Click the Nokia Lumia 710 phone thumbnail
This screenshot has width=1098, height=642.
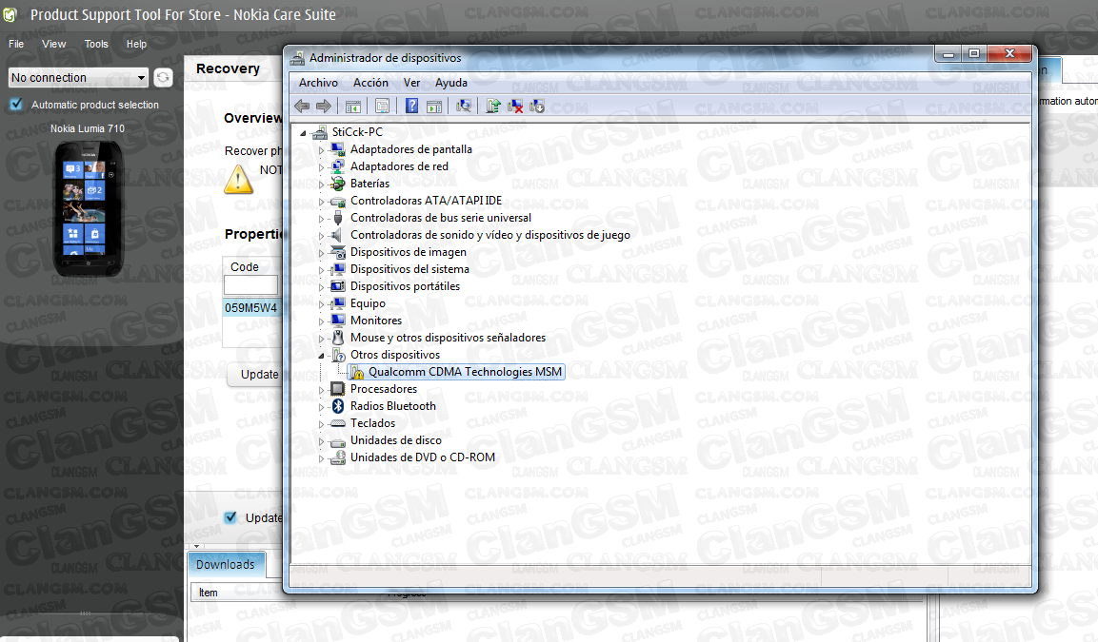point(89,208)
